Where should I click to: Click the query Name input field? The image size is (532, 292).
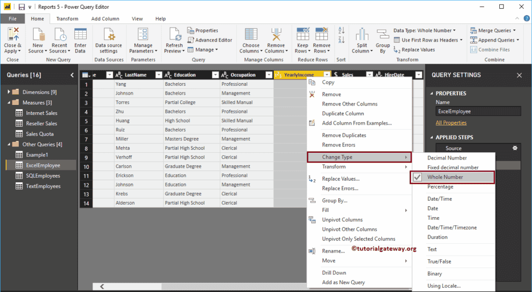(478, 111)
